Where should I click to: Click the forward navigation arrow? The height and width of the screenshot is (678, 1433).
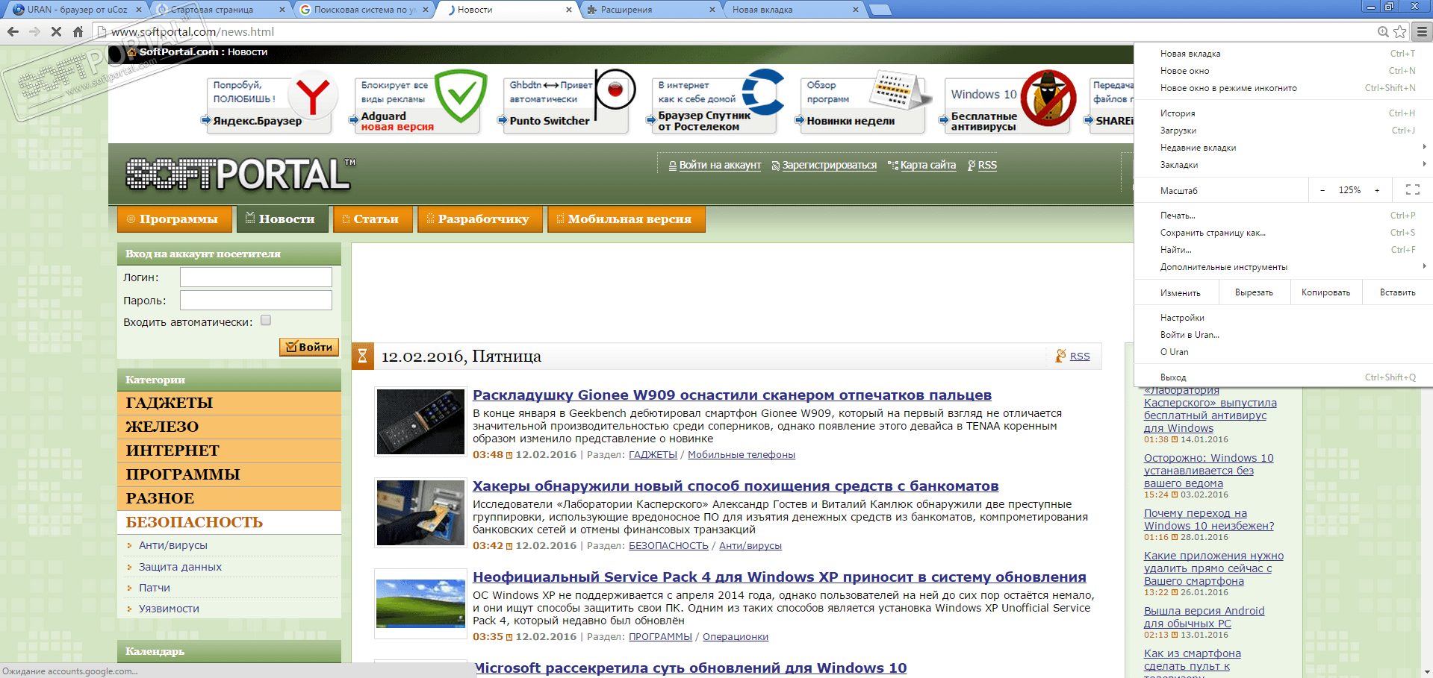pyautogui.click(x=34, y=31)
